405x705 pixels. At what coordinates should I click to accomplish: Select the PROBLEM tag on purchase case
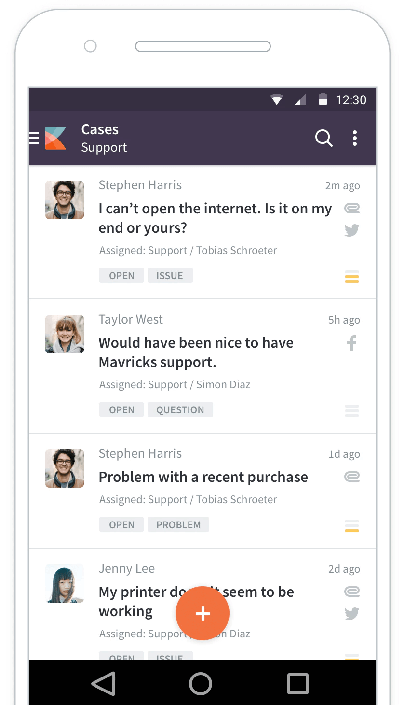(x=178, y=525)
